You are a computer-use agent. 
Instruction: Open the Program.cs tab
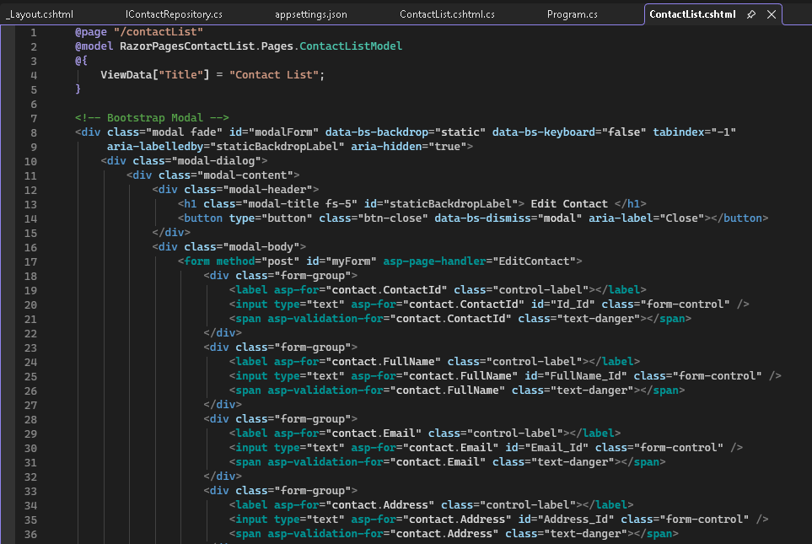573,14
